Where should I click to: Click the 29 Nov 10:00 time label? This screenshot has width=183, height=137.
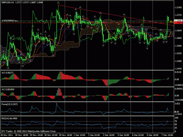[36, 135]
